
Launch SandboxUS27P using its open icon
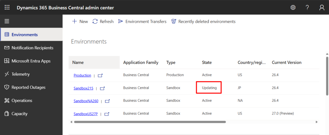click(x=107, y=114)
